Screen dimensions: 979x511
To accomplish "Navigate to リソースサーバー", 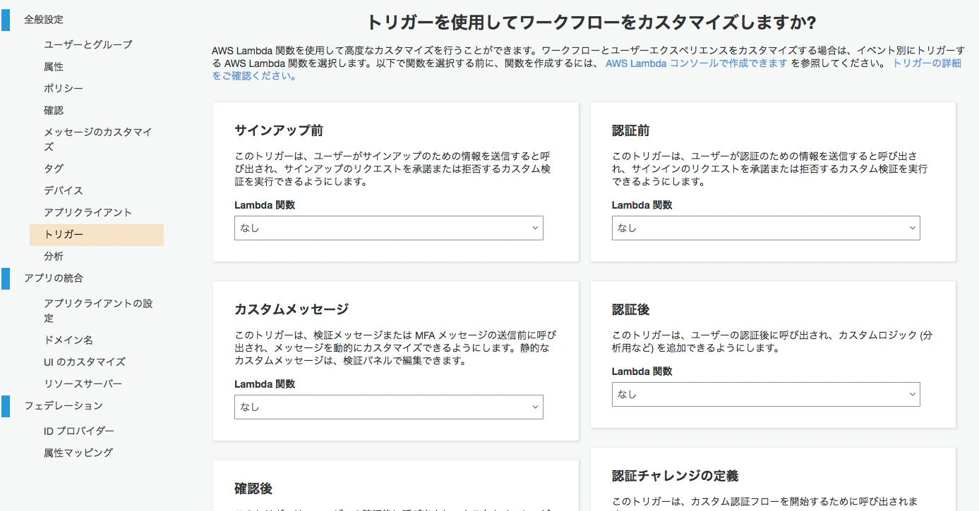I will point(83,383).
